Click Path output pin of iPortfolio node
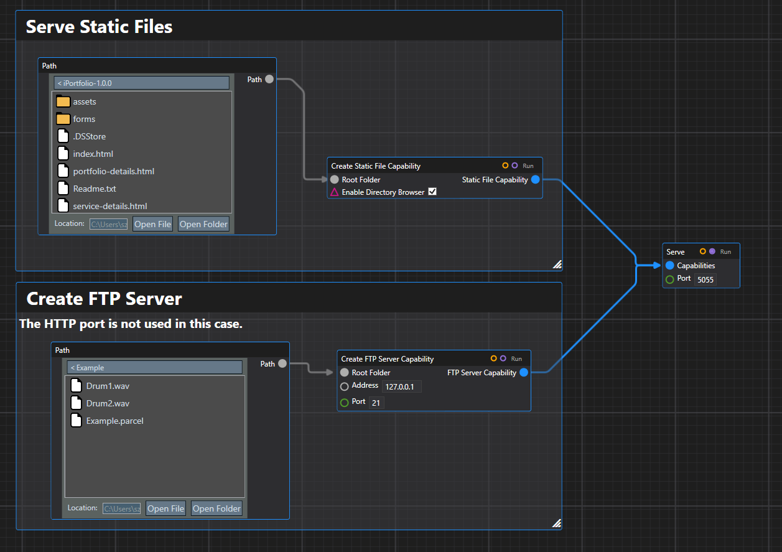 point(269,79)
